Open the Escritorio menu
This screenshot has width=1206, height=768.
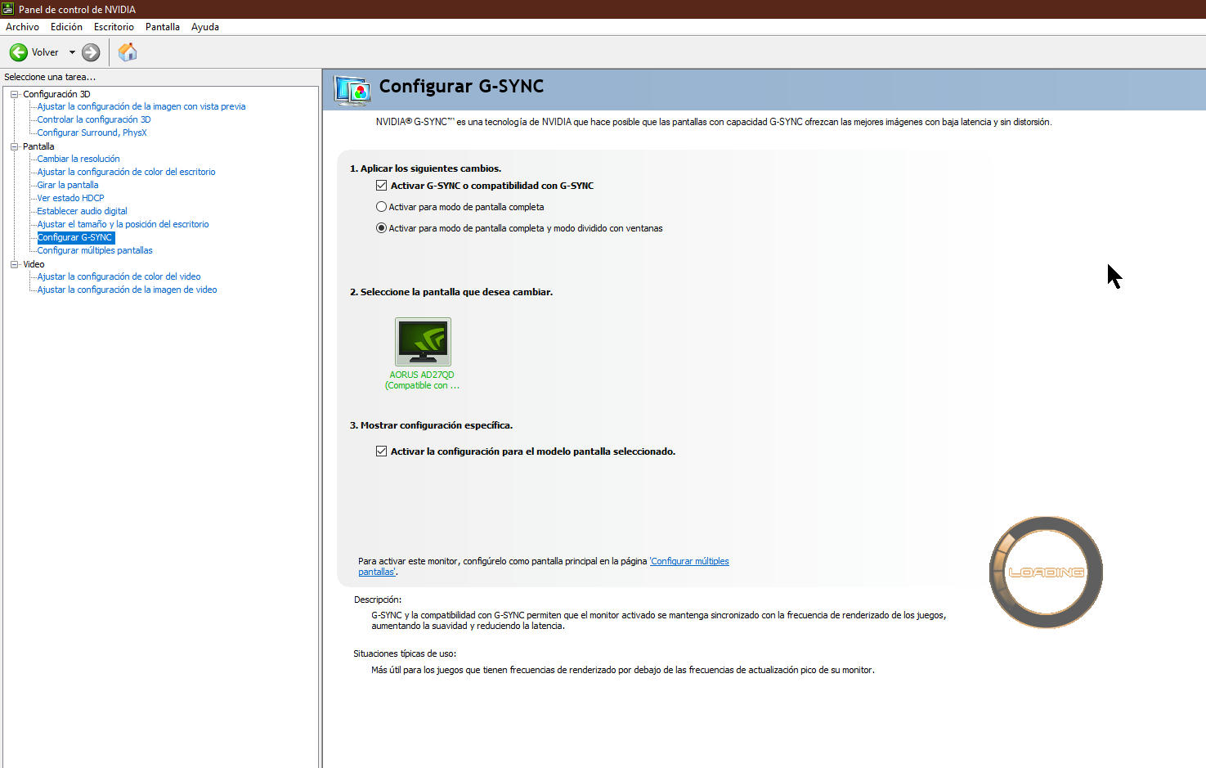click(x=114, y=27)
